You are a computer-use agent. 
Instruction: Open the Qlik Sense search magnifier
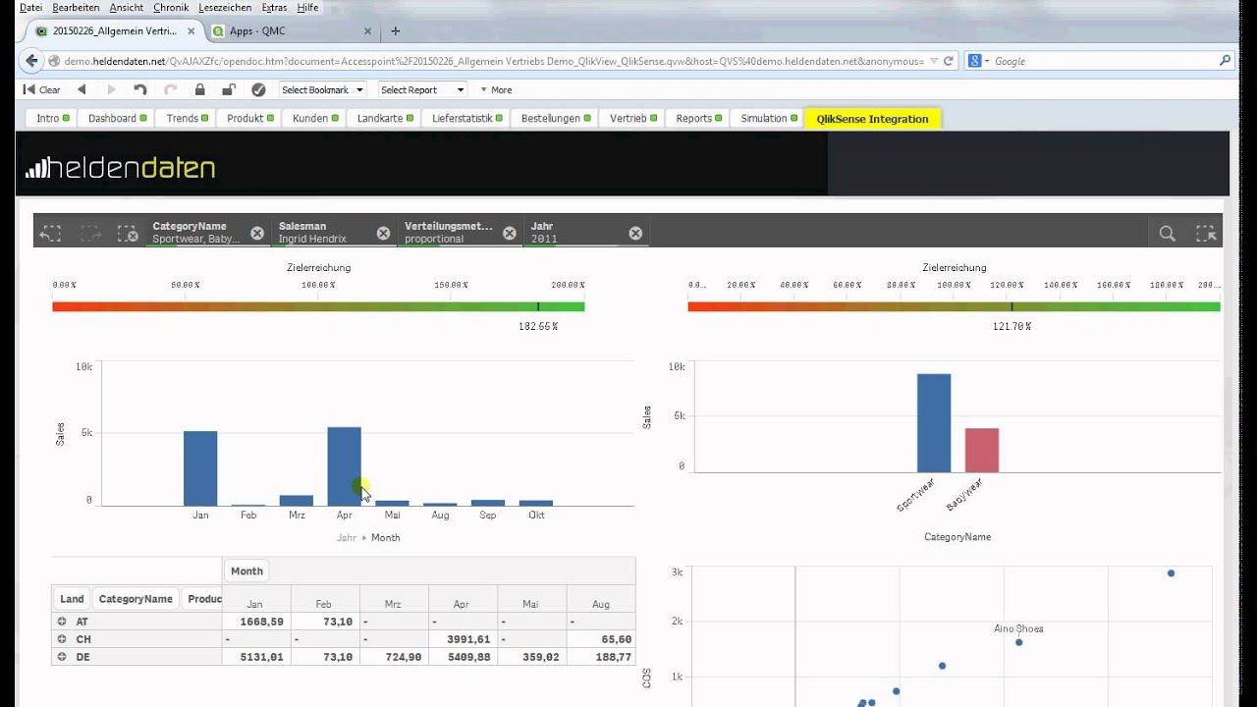click(x=1167, y=233)
